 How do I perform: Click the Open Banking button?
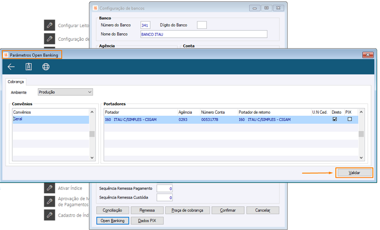point(113,221)
